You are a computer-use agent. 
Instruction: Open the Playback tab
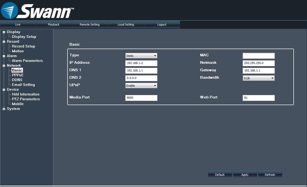tap(54, 25)
